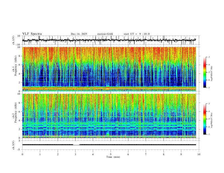Click the green patch near minute 4.8 in ch.2 spectrogram

(x=108, y=135)
